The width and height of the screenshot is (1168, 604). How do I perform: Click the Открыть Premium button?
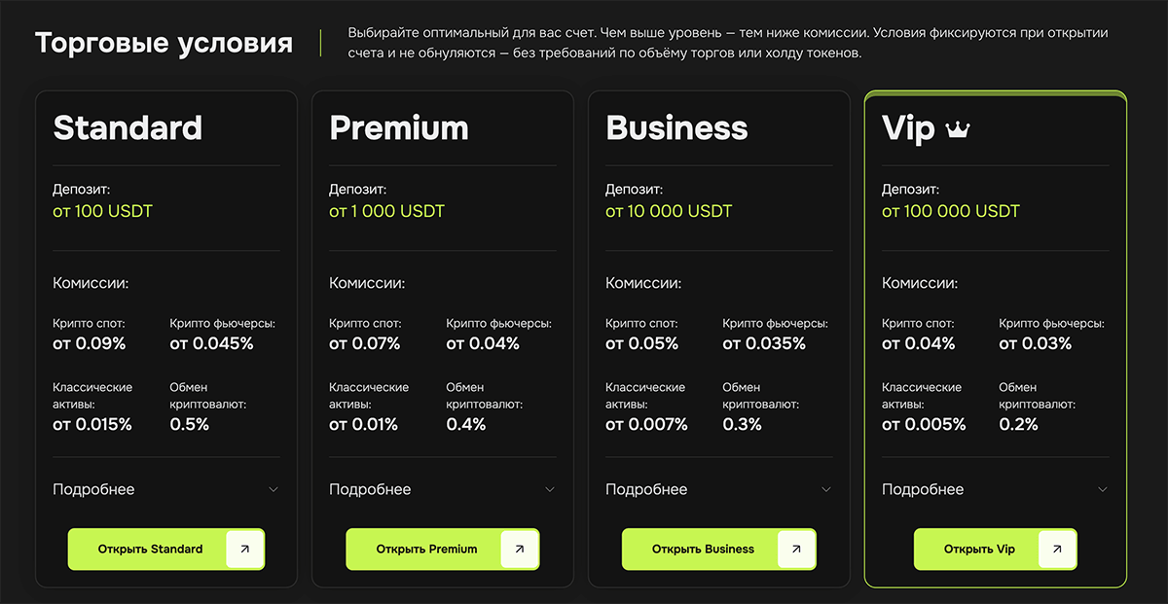[443, 550]
